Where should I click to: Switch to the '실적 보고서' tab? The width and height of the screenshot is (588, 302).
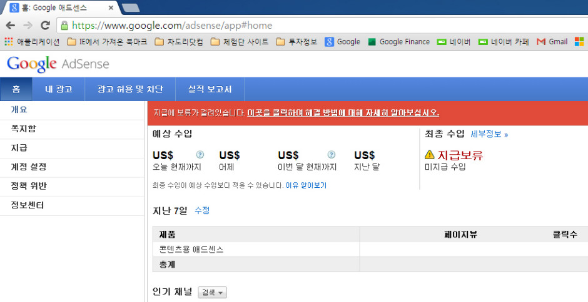tap(210, 89)
